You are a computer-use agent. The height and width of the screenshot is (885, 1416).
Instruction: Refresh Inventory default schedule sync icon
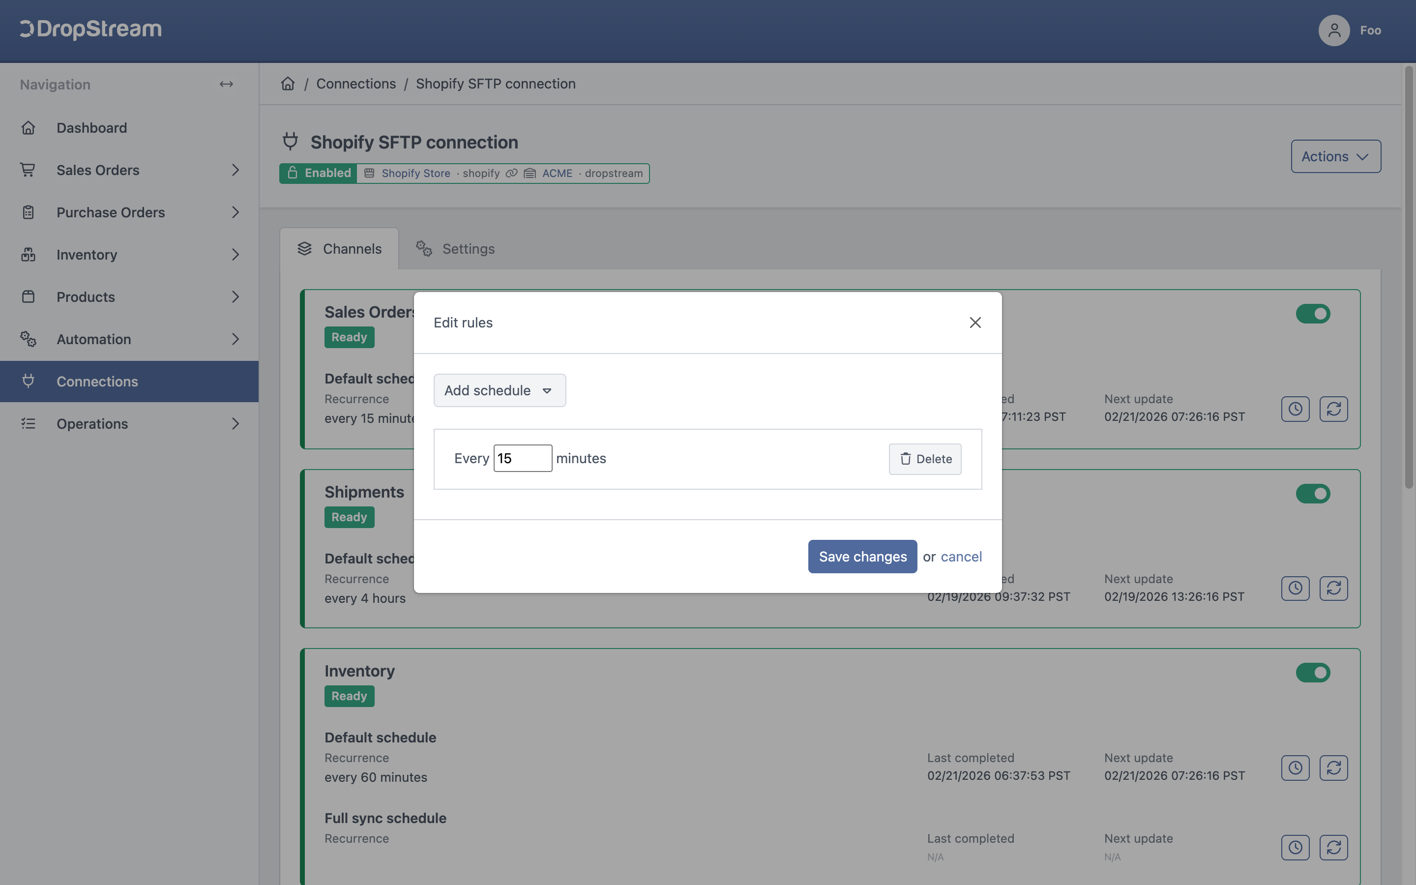1333,767
